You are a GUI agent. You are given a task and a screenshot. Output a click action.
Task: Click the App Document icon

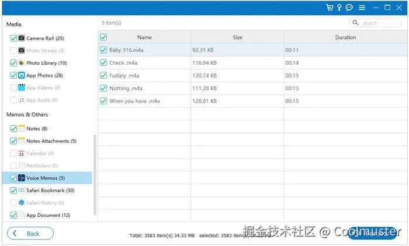coord(22,215)
